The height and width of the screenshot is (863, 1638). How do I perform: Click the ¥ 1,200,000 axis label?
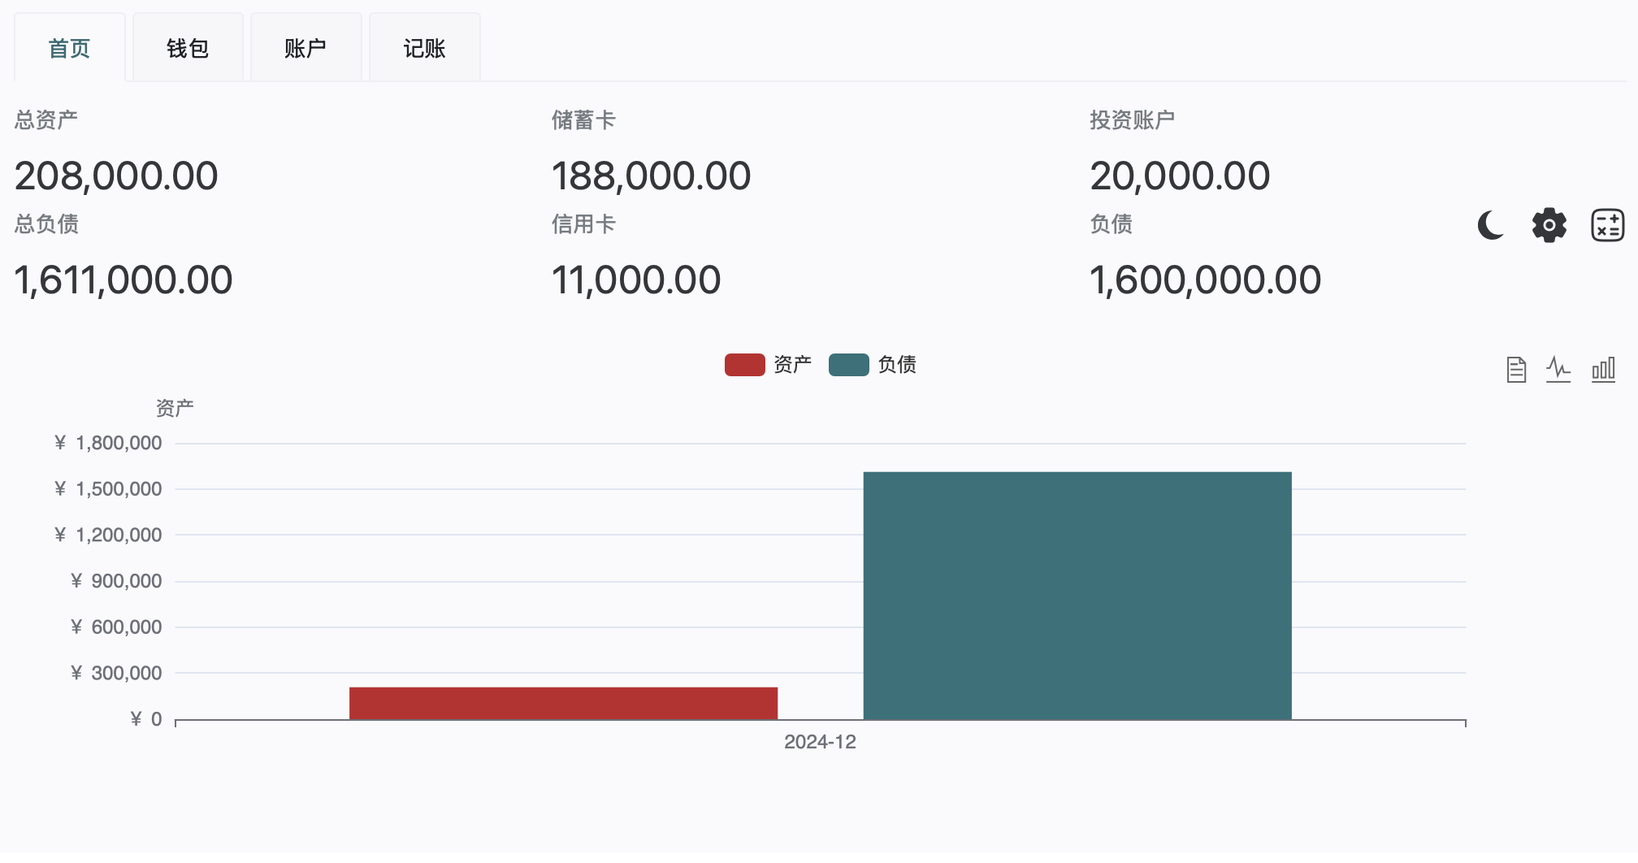[x=108, y=535]
